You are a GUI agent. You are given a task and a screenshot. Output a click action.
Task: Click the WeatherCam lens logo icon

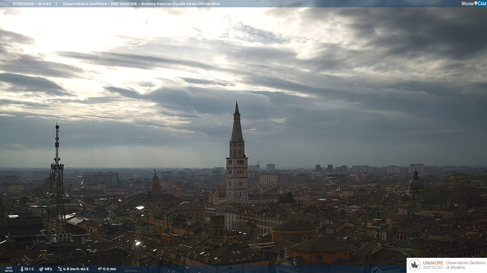point(476,3)
